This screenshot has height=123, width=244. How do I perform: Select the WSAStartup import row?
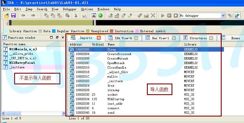pos(146,99)
